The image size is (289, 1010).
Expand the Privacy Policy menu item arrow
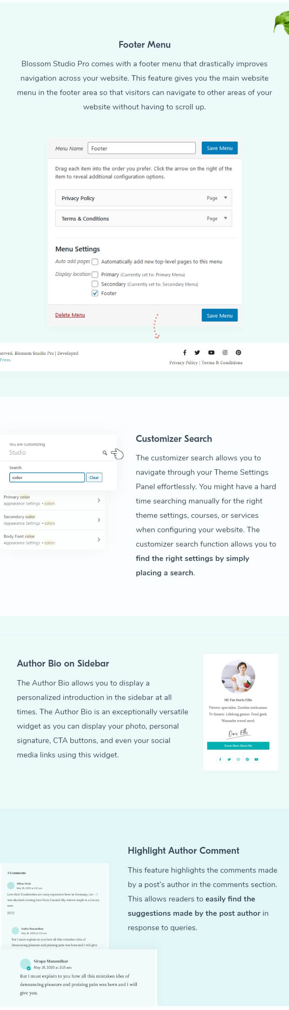tap(225, 198)
